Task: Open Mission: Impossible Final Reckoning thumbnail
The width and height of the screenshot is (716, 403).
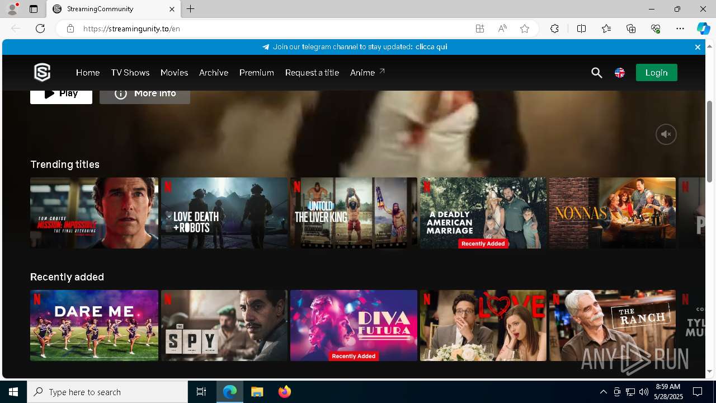Action: 94,213
